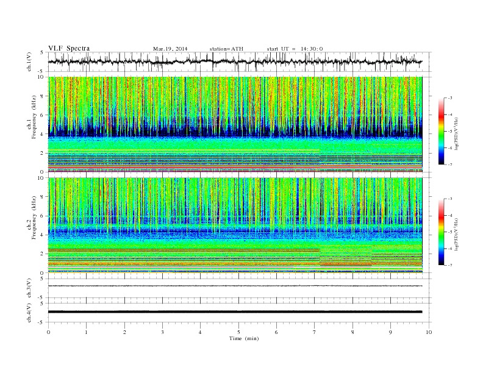
Task: Click the ch.1 spectrogram color scale bar
Action: point(441,131)
